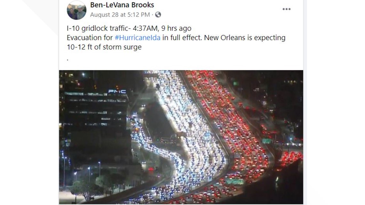
Task: Follow the #HurricaneIda hashtag link
Action: (x=138, y=38)
